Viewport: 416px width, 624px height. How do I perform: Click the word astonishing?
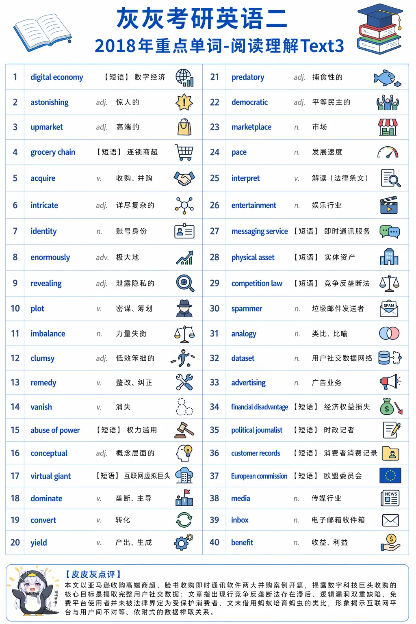(x=50, y=102)
